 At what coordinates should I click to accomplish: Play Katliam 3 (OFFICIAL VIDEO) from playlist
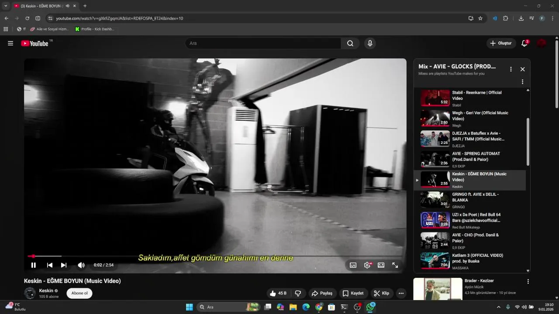coord(469,261)
